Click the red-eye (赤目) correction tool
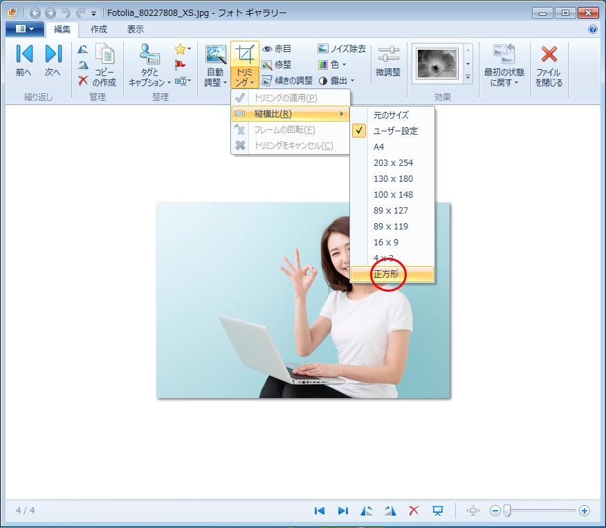The height and width of the screenshot is (528, 606). (x=277, y=49)
